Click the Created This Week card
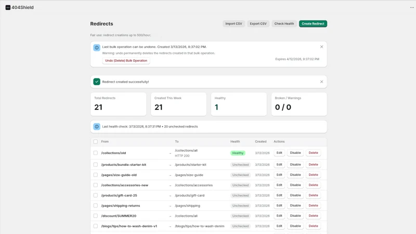 (x=178, y=104)
